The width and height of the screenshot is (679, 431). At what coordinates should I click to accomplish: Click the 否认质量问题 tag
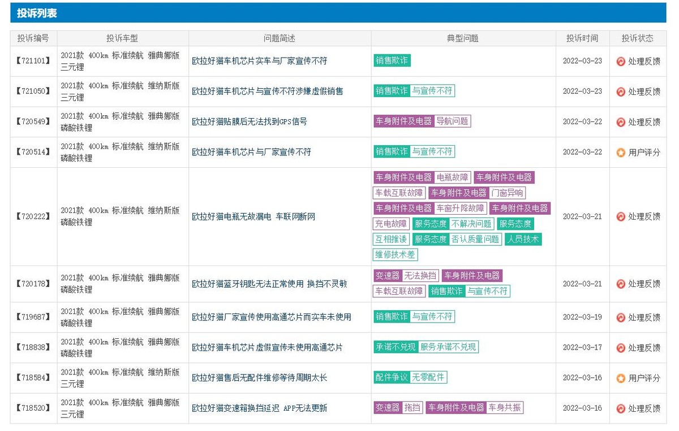475,239
